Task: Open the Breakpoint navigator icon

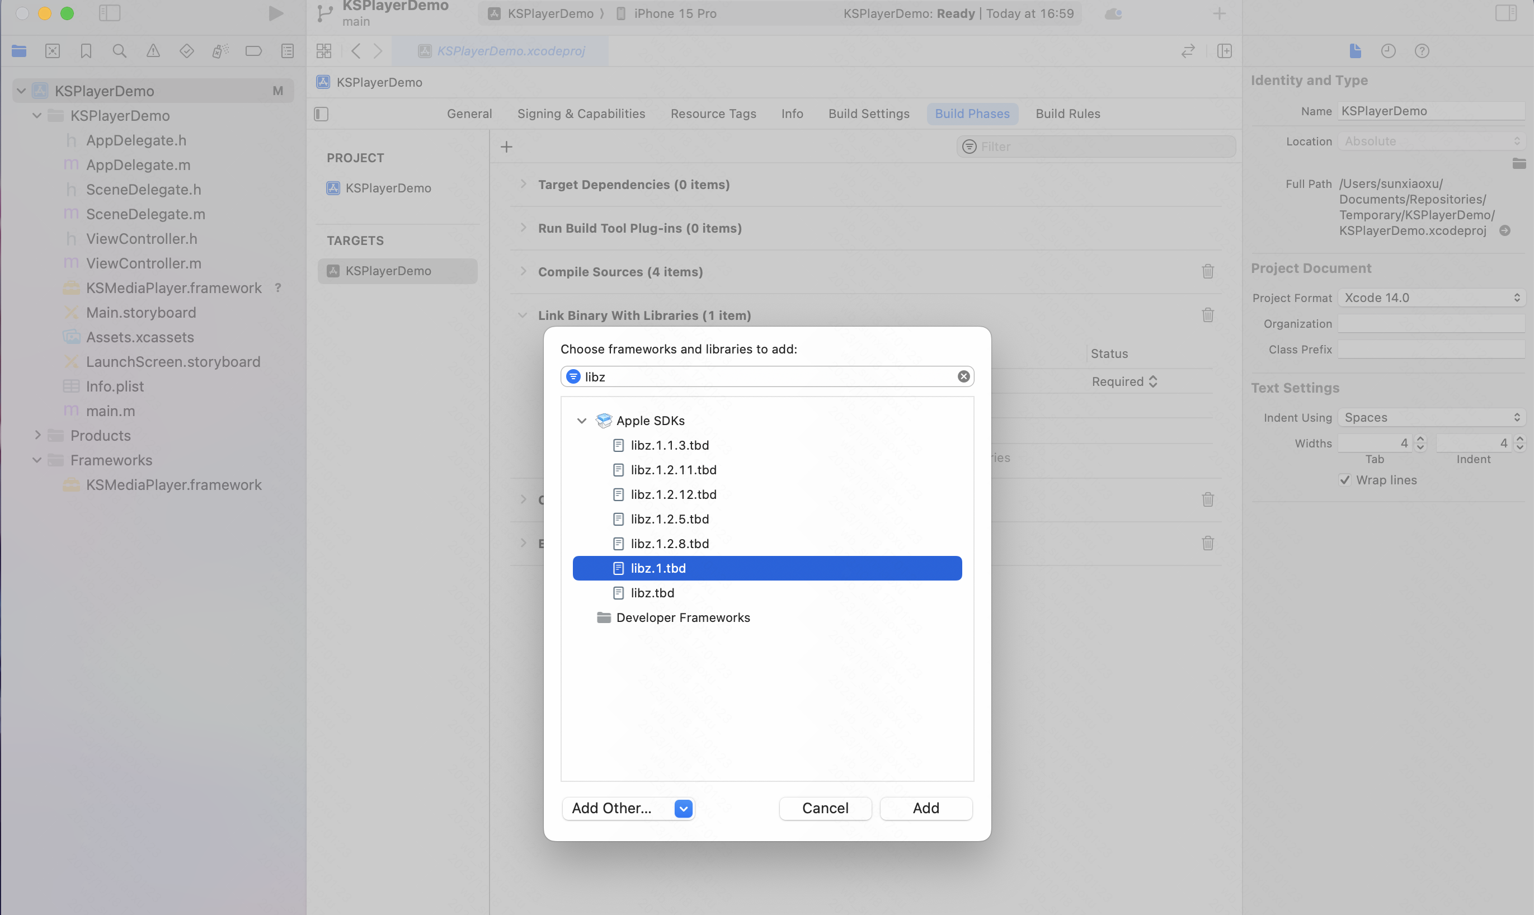Action: coord(253,51)
